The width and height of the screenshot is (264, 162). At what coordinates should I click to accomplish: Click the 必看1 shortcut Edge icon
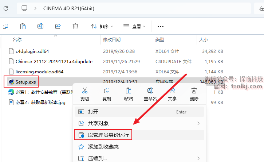point(11,92)
